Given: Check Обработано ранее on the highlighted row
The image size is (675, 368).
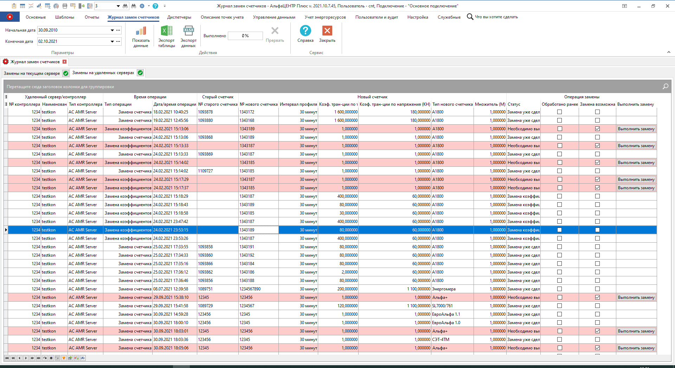Looking at the screenshot, I should (559, 230).
